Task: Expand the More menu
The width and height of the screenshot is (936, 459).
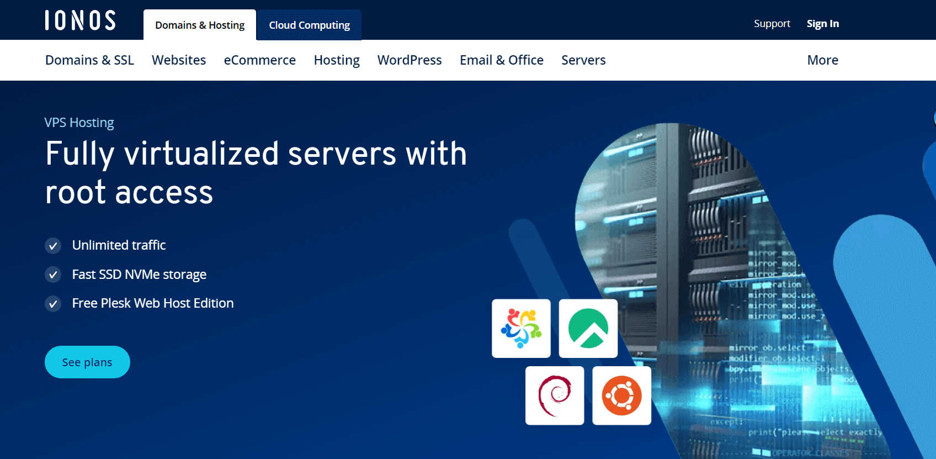Action: point(822,60)
